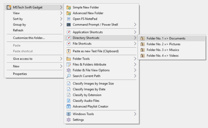Expand the Sort by submenu arrow
The height and width of the screenshot is (128, 208).
61,19
